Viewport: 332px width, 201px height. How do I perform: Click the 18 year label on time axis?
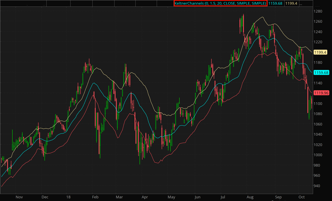(x=69, y=197)
